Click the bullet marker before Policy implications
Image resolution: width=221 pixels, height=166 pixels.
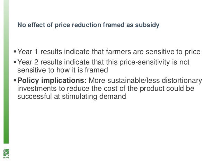[14, 80]
